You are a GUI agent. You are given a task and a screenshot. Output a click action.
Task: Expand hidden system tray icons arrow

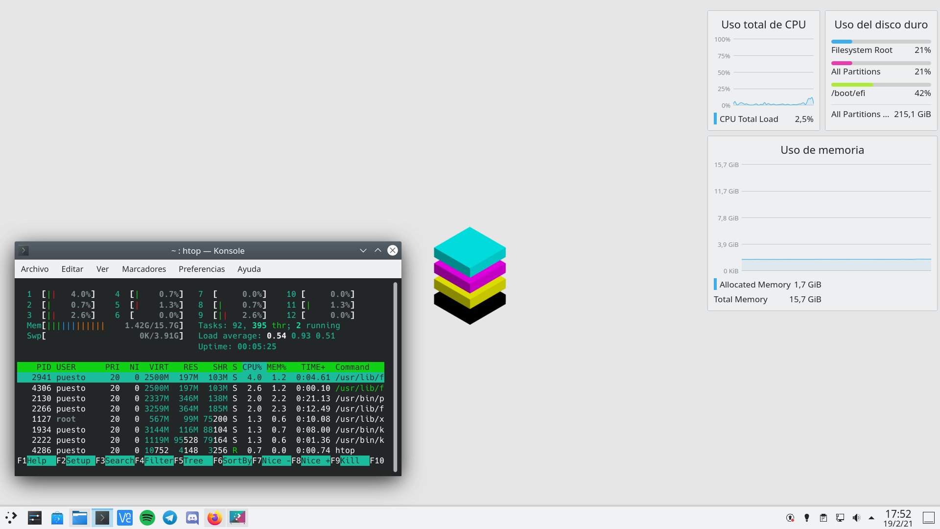(x=871, y=518)
